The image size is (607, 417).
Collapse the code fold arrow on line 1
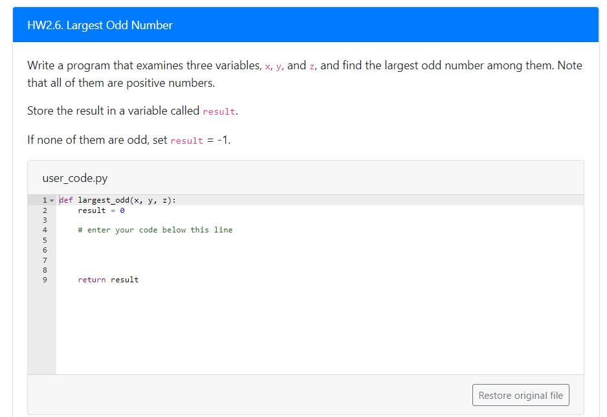(x=50, y=201)
